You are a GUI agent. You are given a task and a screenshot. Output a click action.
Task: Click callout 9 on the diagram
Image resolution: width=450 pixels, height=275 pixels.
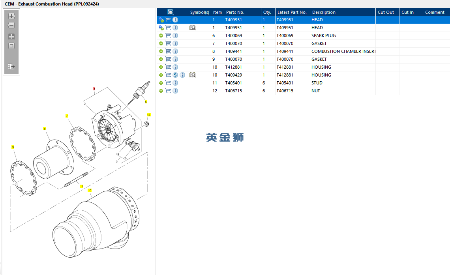coord(13,147)
